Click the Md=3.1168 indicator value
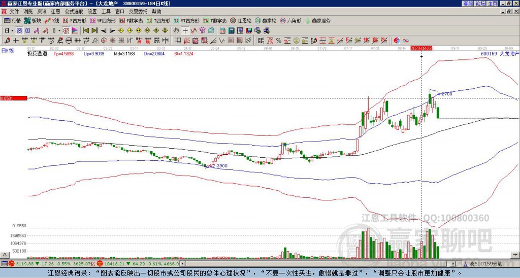 click(x=124, y=54)
